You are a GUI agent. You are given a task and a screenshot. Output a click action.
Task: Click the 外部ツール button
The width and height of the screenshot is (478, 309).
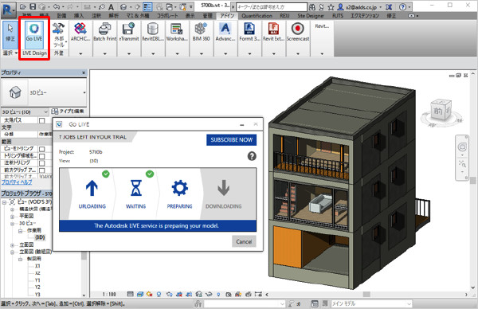coord(59,34)
